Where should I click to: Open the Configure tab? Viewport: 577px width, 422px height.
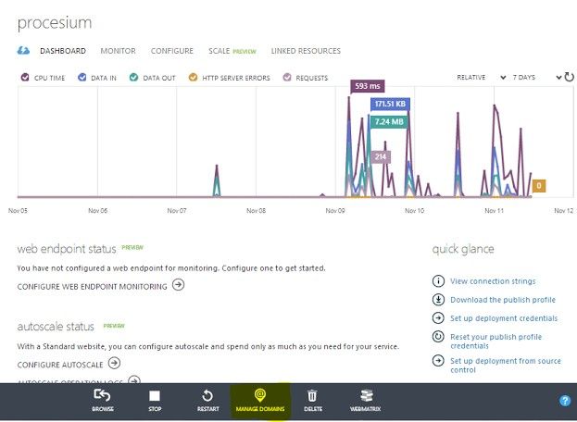(x=172, y=51)
